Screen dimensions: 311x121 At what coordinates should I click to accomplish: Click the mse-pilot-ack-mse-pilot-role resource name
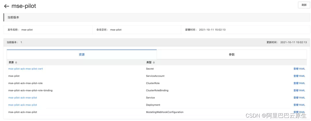pos(25,83)
